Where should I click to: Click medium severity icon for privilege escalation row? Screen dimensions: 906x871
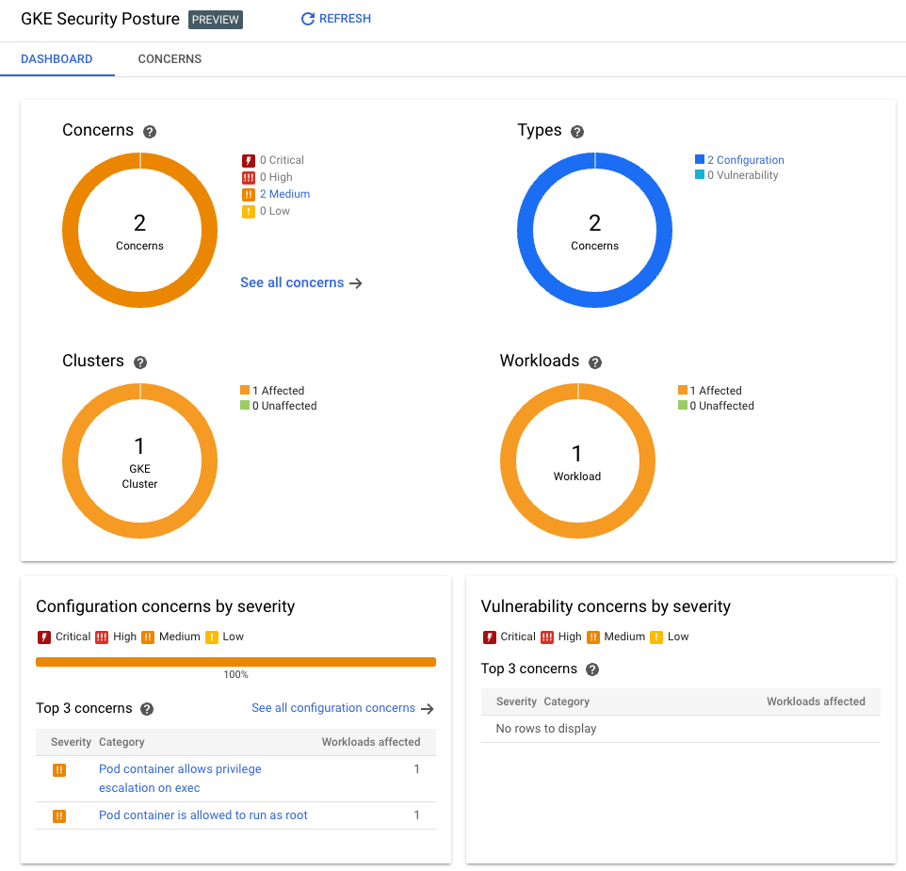pyautogui.click(x=59, y=770)
